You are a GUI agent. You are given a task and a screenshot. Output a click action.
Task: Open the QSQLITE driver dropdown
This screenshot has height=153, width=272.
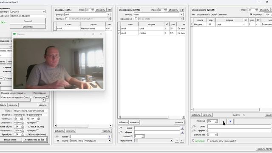pyautogui.click(x=44, y=11)
